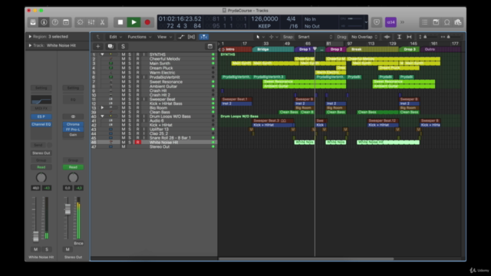Open List Editors icon
The image size is (491, 276).
coord(424,22)
